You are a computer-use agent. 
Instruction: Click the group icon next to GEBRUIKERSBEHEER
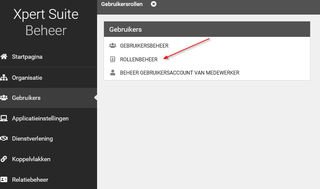(113, 45)
